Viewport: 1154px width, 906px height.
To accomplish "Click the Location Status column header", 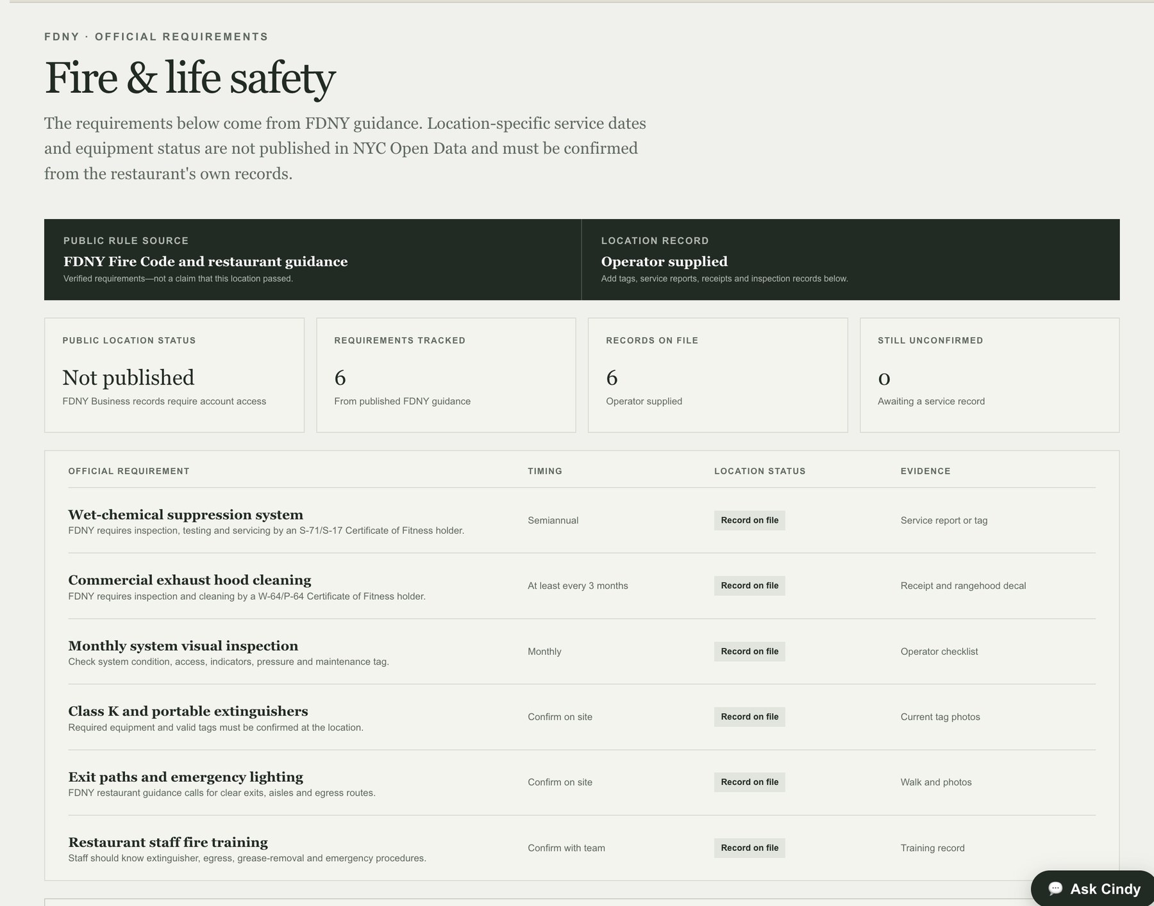I will click(x=760, y=471).
